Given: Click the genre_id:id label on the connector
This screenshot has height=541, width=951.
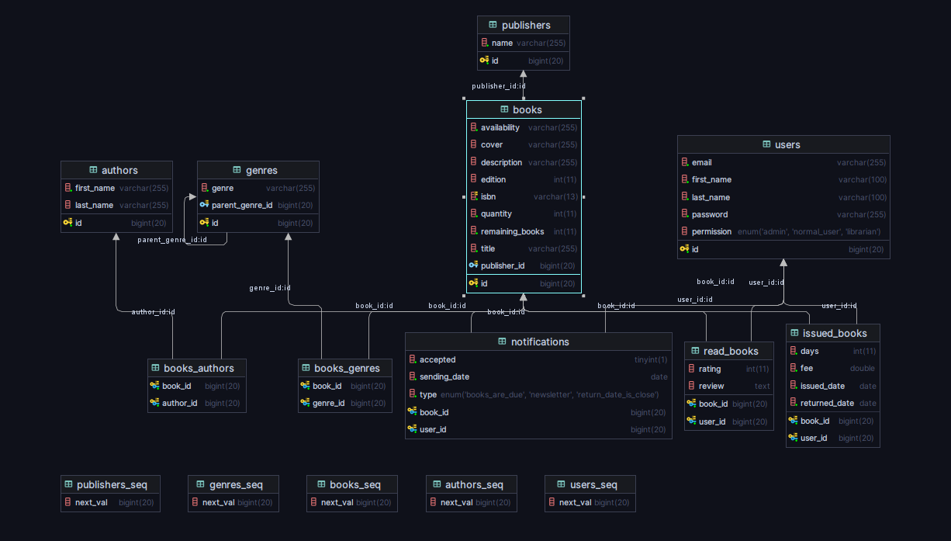Looking at the screenshot, I should 269,287.
